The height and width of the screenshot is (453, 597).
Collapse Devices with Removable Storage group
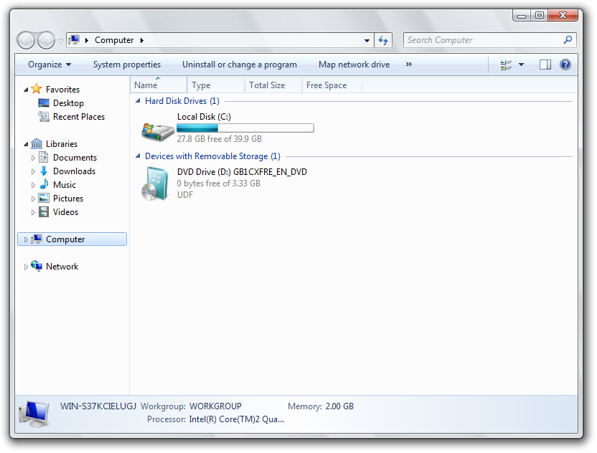coord(138,156)
